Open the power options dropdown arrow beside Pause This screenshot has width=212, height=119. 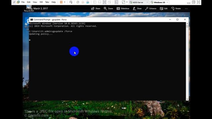pyautogui.click(x=65, y=2)
